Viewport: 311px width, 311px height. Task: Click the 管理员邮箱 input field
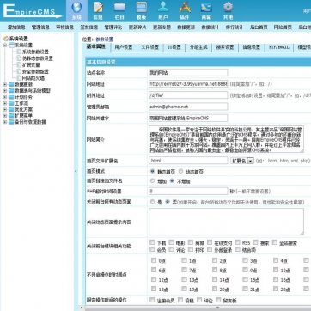click(x=188, y=107)
